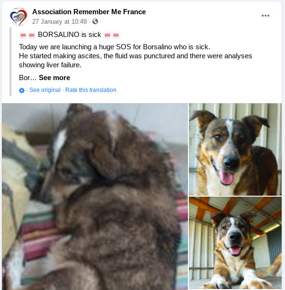Click the second SOS emoji before BORSALINO
Screen dimensions: 285x290
click(x=32, y=35)
